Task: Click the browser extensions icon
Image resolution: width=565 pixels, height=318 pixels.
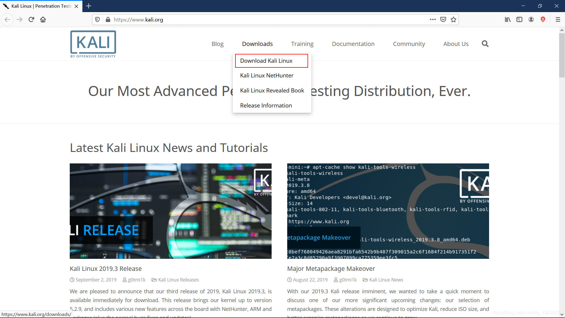Action: point(543,19)
